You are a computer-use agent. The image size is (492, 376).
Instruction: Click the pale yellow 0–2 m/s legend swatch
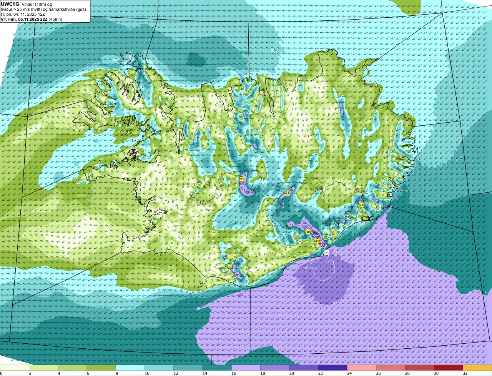(15, 368)
